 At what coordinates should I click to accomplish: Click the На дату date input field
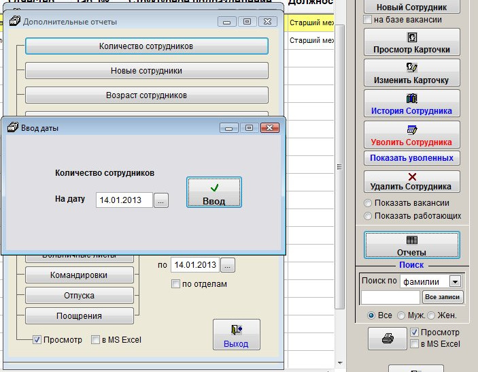(124, 200)
